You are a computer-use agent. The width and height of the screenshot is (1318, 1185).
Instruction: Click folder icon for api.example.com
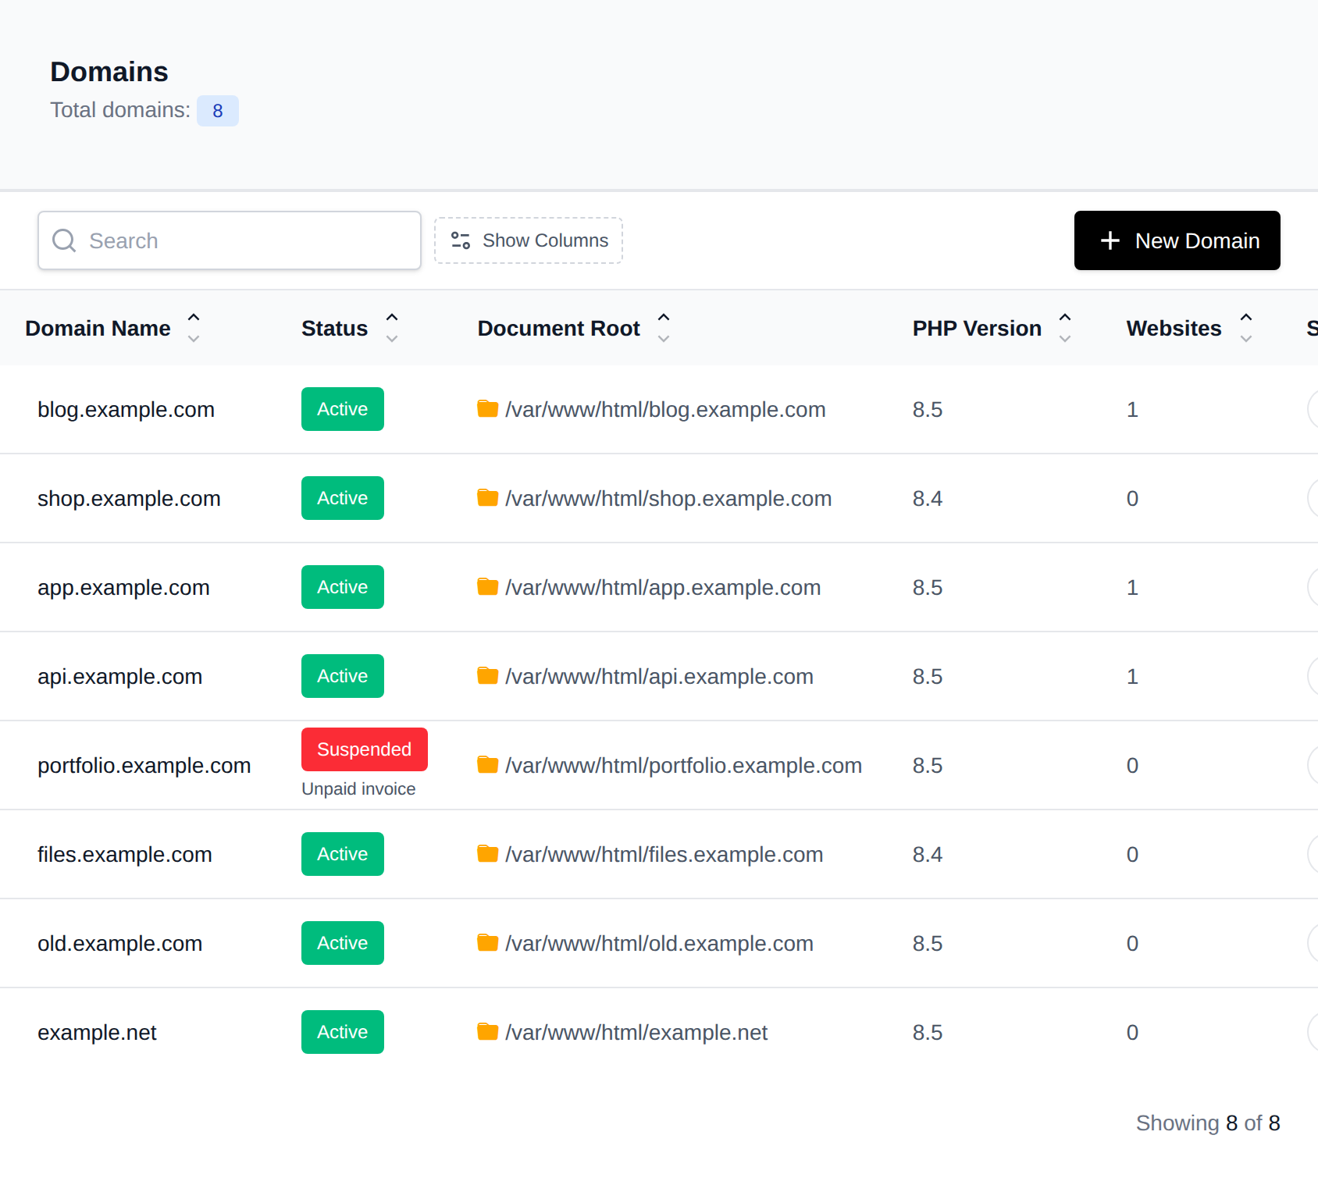click(x=488, y=675)
